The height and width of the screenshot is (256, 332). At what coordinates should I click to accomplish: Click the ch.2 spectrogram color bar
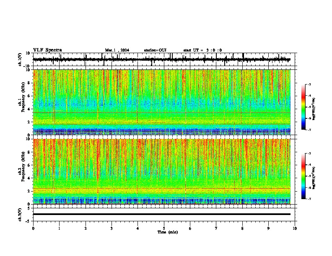(303, 176)
